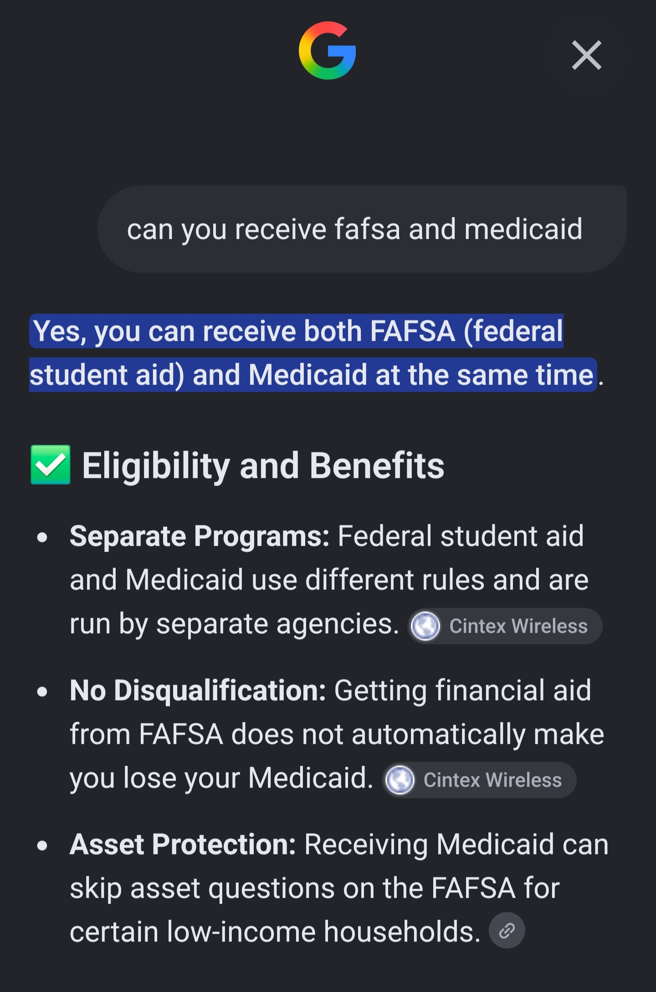Close the AI answer panel
Image resolution: width=656 pixels, height=992 pixels.
[586, 55]
